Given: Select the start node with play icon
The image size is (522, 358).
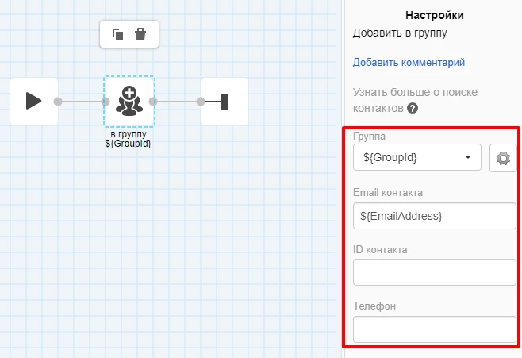Looking at the screenshot, I should click(34, 101).
